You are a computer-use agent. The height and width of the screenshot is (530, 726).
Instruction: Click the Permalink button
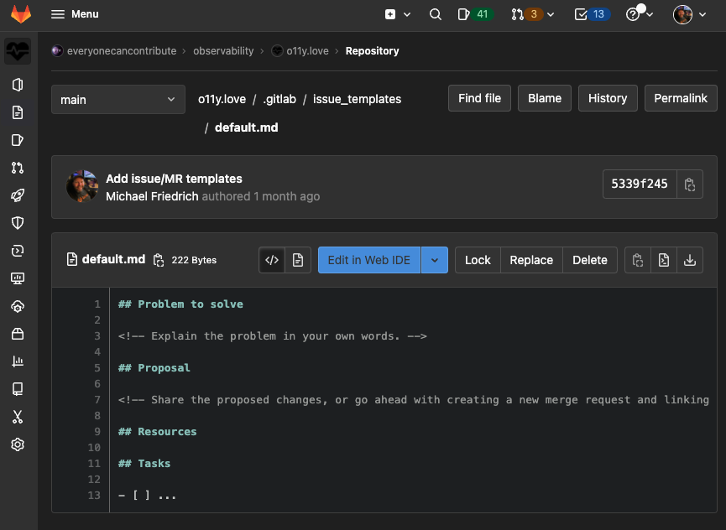[x=681, y=98]
